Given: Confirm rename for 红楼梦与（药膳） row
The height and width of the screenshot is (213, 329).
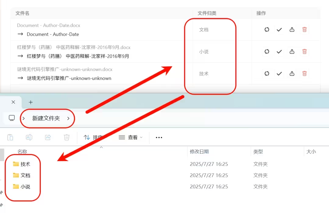Looking at the screenshot, I should click(x=279, y=52).
